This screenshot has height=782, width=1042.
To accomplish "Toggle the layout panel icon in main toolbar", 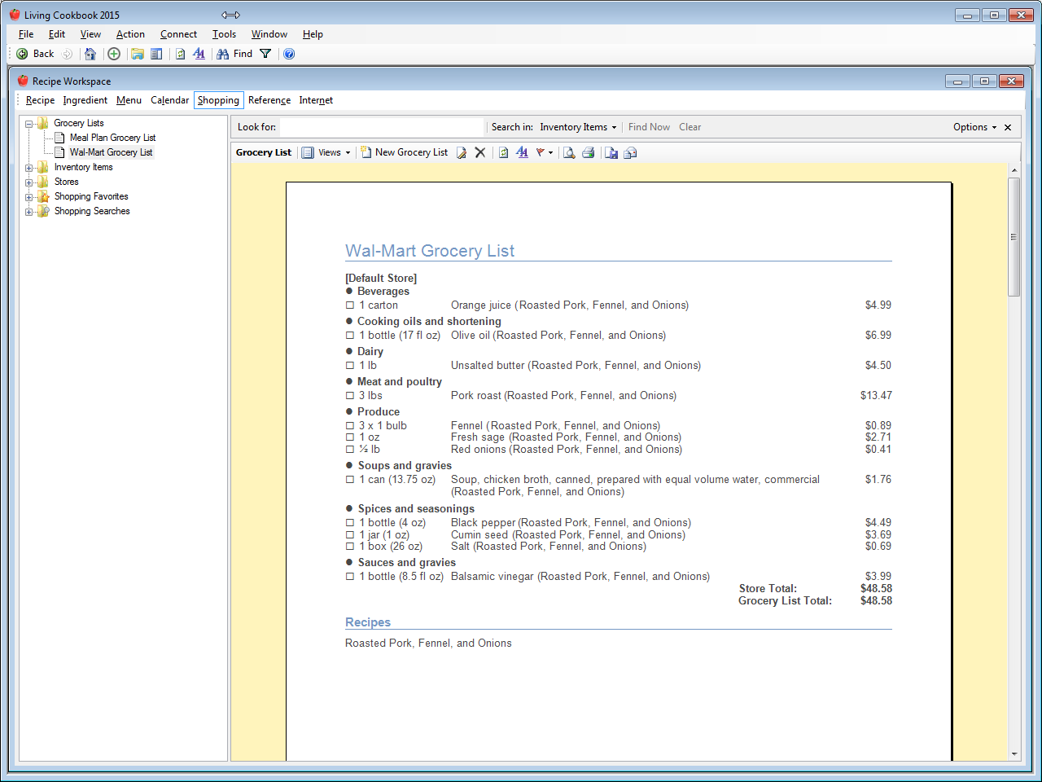I will [156, 54].
